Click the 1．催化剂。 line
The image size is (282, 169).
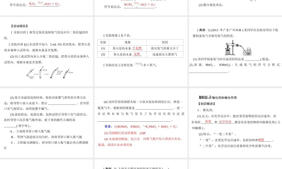(x=205, y=110)
